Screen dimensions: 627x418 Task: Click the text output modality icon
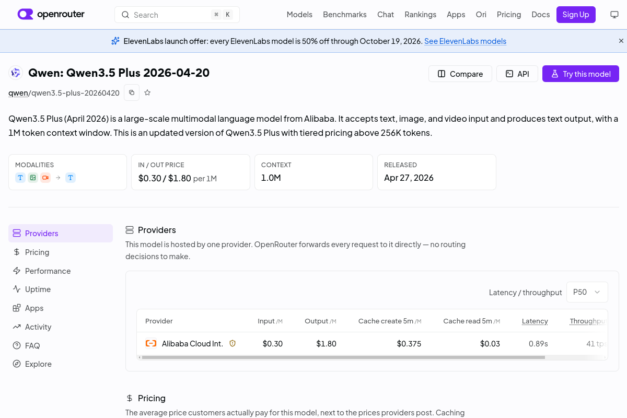(71, 178)
